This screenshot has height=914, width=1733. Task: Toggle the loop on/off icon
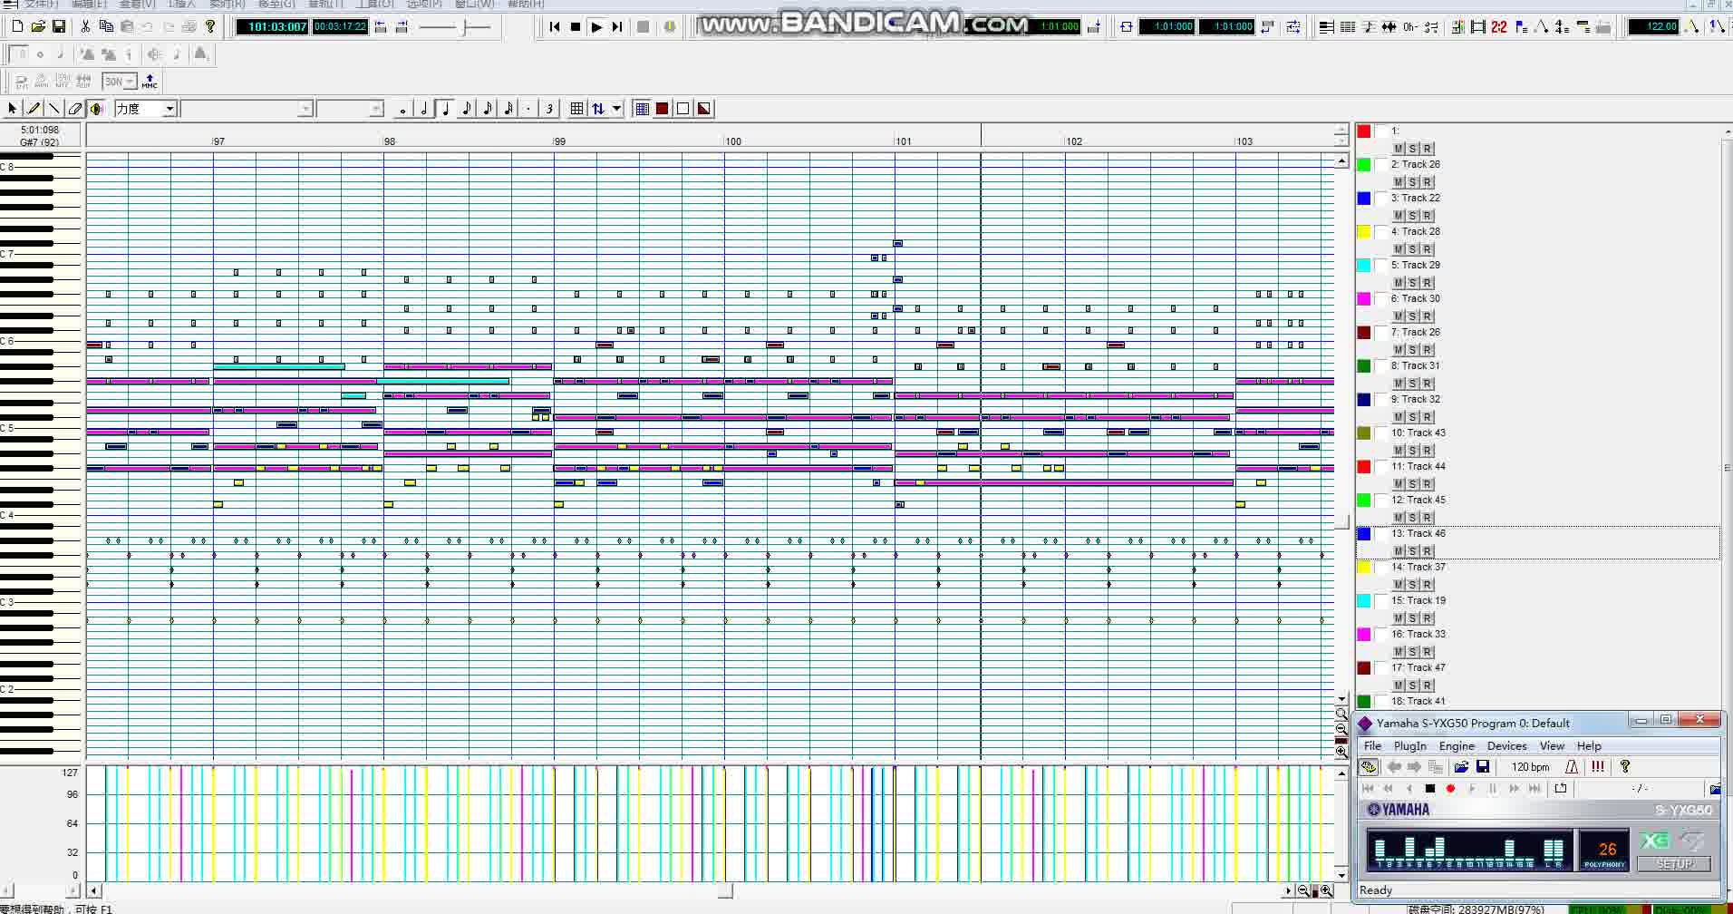tap(1126, 27)
